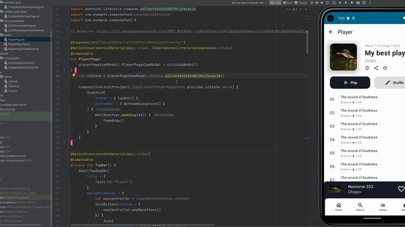Open LocalNavController.kt file
Viewport: 405px width, 227px height.
pos(13,105)
